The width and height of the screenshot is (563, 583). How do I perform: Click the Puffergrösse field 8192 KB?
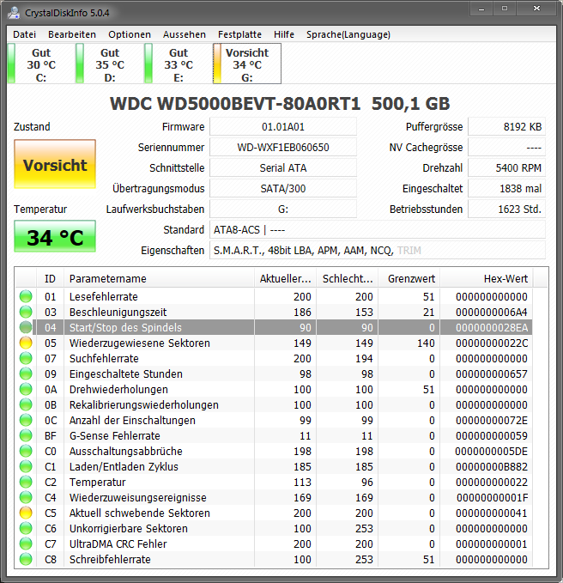[x=507, y=127]
